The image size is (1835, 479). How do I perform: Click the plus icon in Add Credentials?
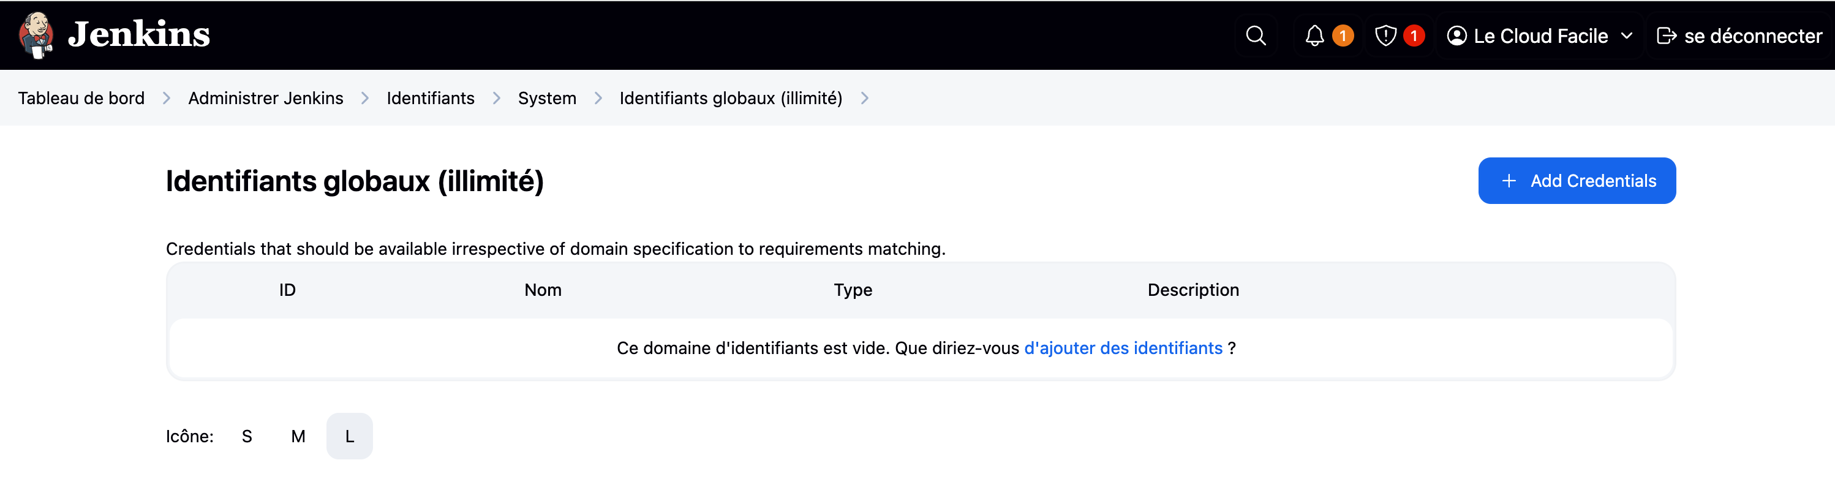pos(1509,181)
